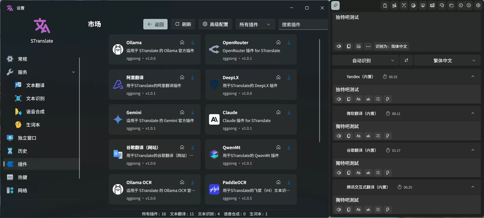
Task: Download the PaddleOCR plugin
Action: 289,182
